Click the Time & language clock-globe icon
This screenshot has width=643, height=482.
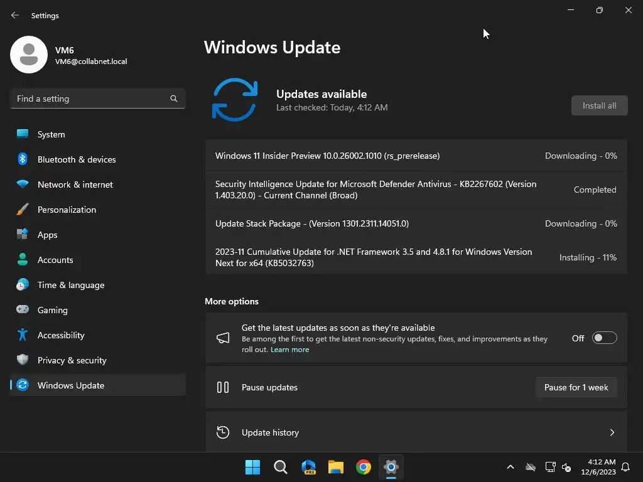click(x=23, y=284)
